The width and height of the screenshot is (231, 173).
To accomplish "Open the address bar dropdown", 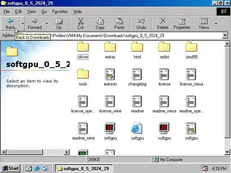I will pos(225,35).
